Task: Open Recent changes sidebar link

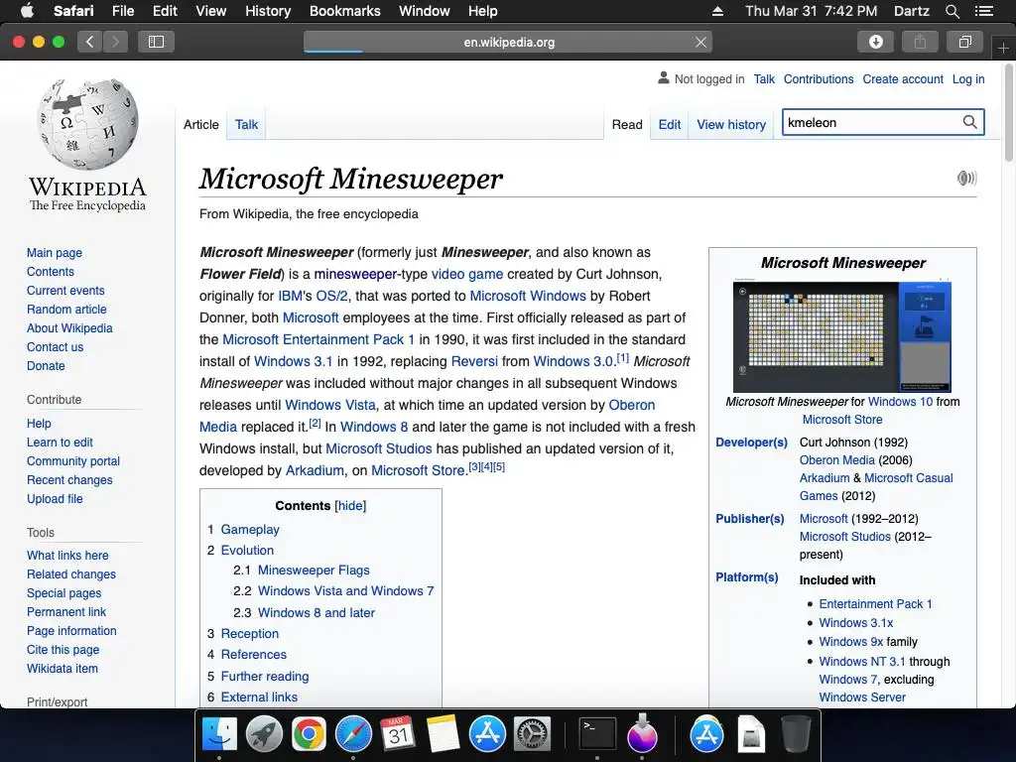Action: click(x=69, y=480)
